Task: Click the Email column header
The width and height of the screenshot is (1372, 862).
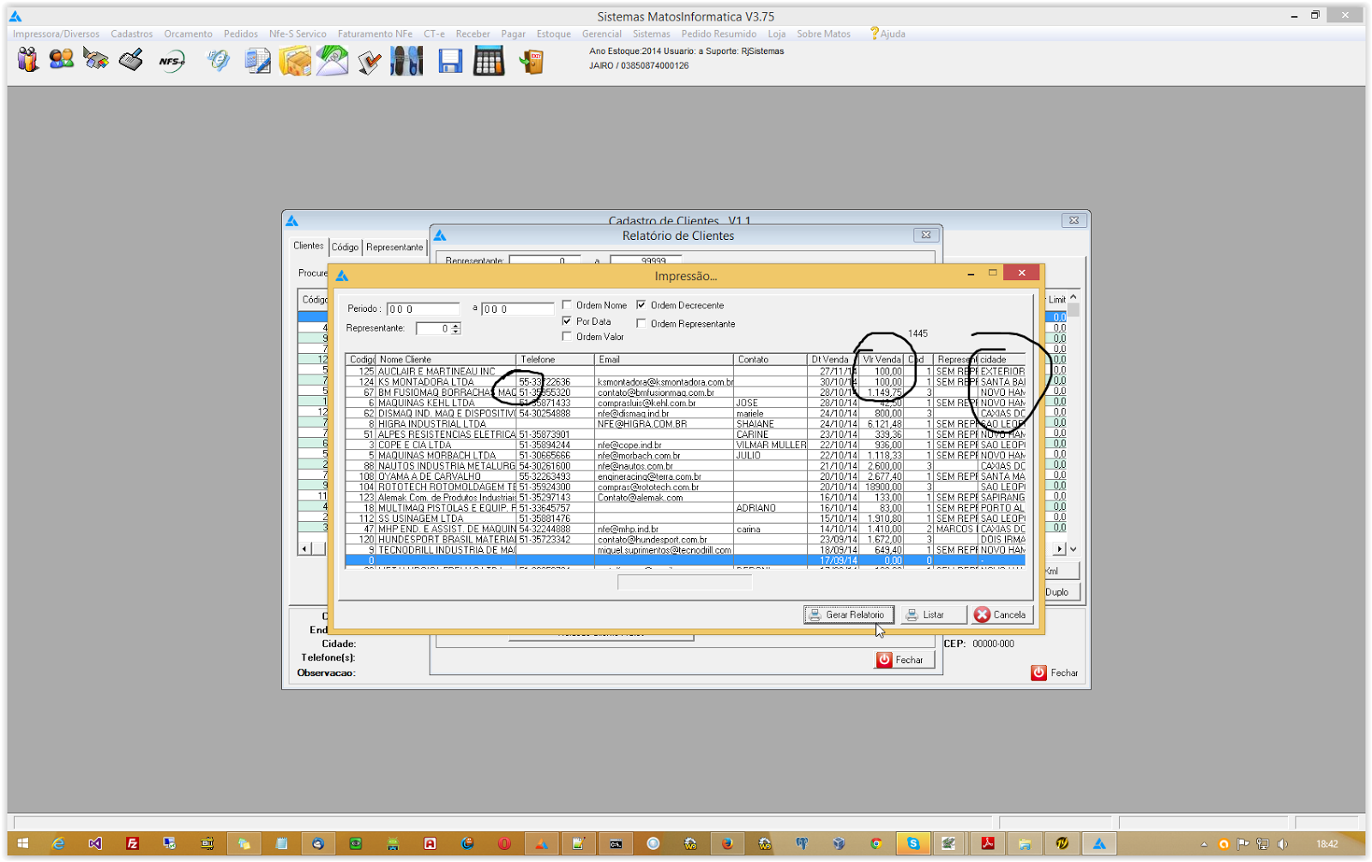Action: tap(664, 359)
